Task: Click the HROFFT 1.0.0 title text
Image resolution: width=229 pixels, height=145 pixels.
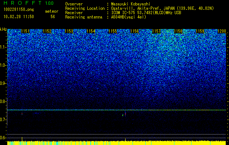Action: [x=29, y=3]
